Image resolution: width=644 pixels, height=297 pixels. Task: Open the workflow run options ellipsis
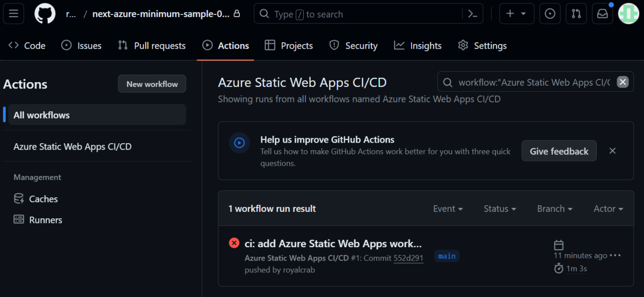click(x=615, y=256)
